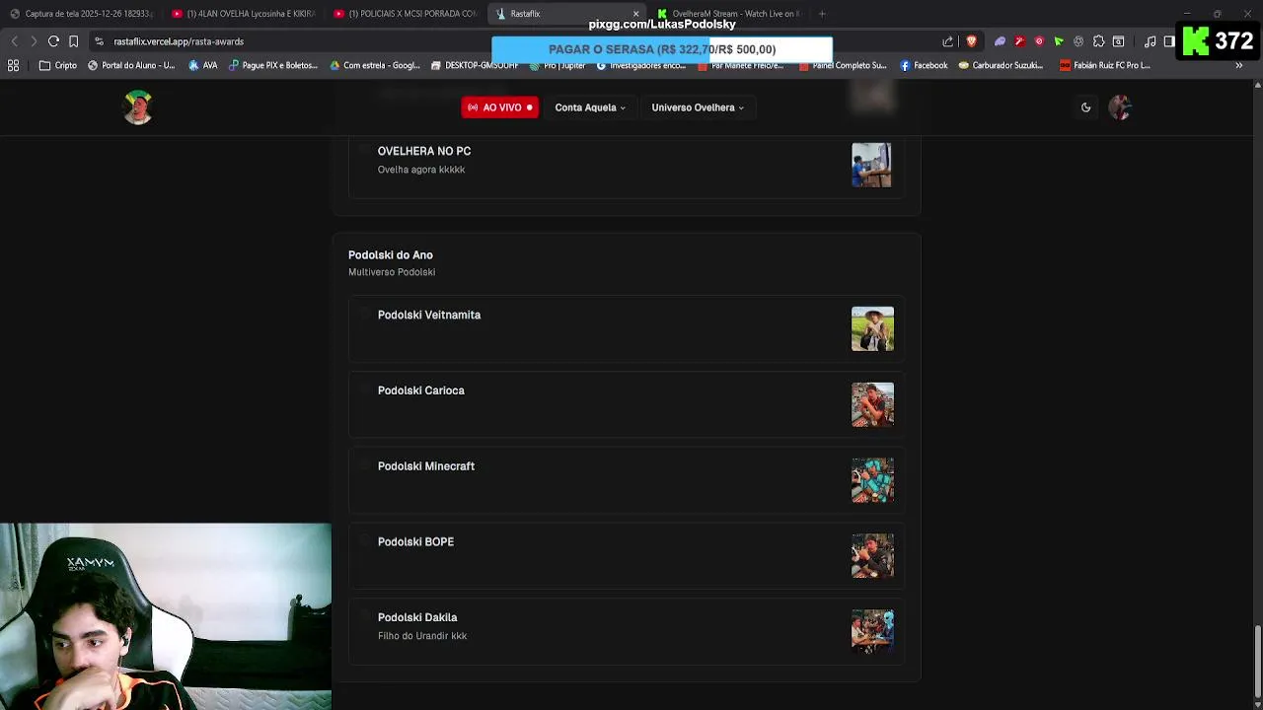
Task: Open the AVA bookmark
Action: click(202, 65)
